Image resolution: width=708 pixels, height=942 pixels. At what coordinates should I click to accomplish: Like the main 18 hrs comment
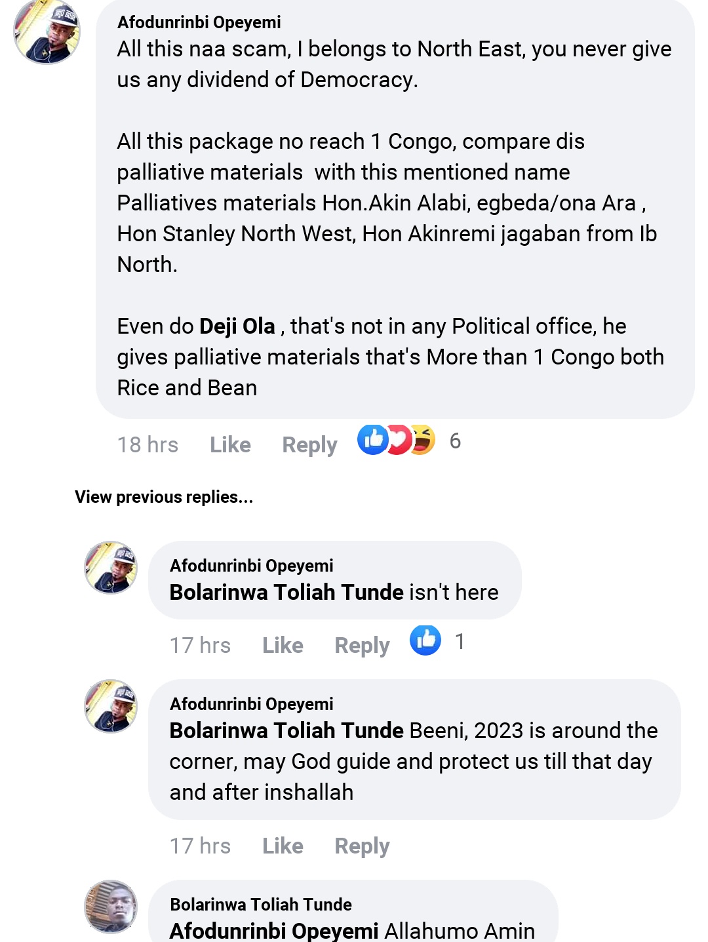point(230,444)
